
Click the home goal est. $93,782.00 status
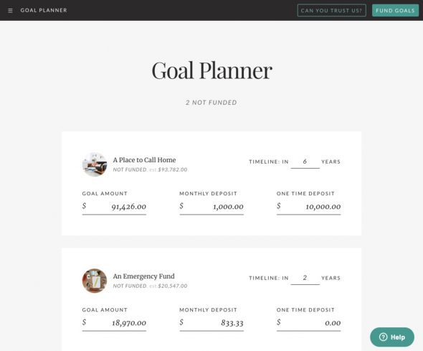[x=168, y=170]
